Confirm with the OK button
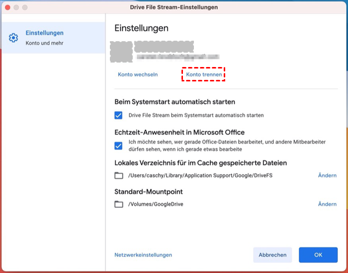This screenshot has width=348, height=273. coord(318,255)
